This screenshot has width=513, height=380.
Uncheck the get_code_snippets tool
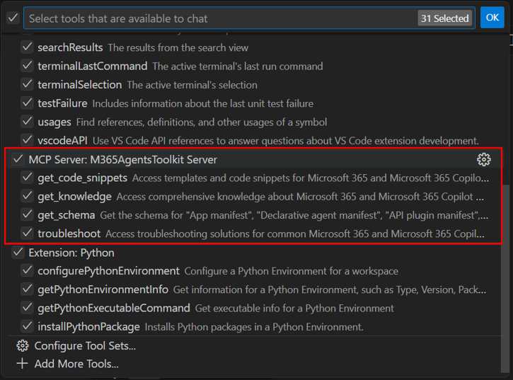[x=27, y=178]
